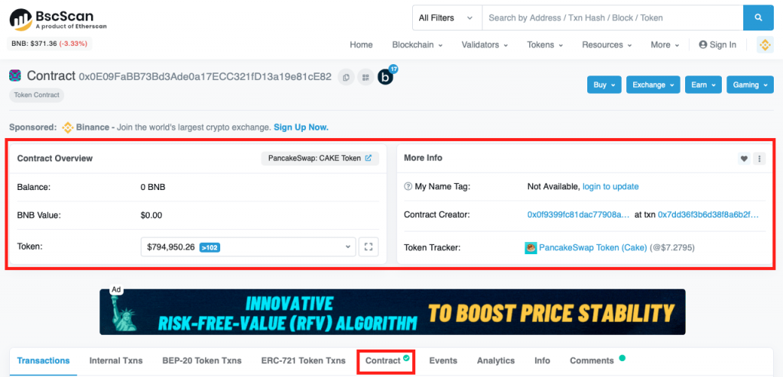Go to Home in navigation
The image size is (783, 377).
pos(361,45)
